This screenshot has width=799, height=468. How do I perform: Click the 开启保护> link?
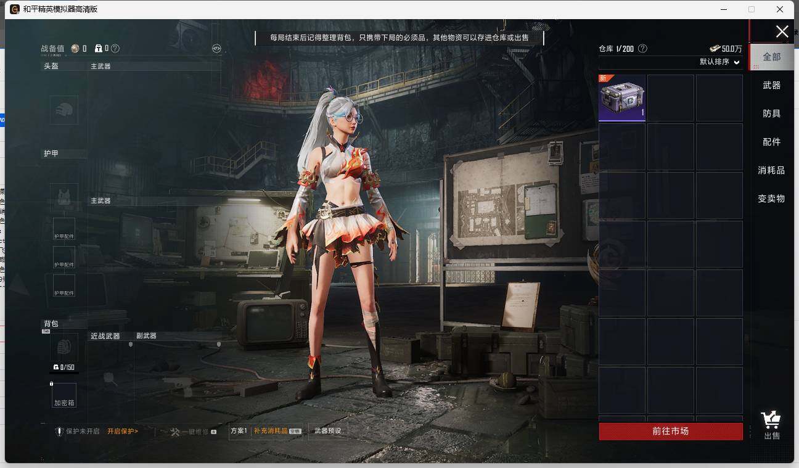tap(123, 432)
